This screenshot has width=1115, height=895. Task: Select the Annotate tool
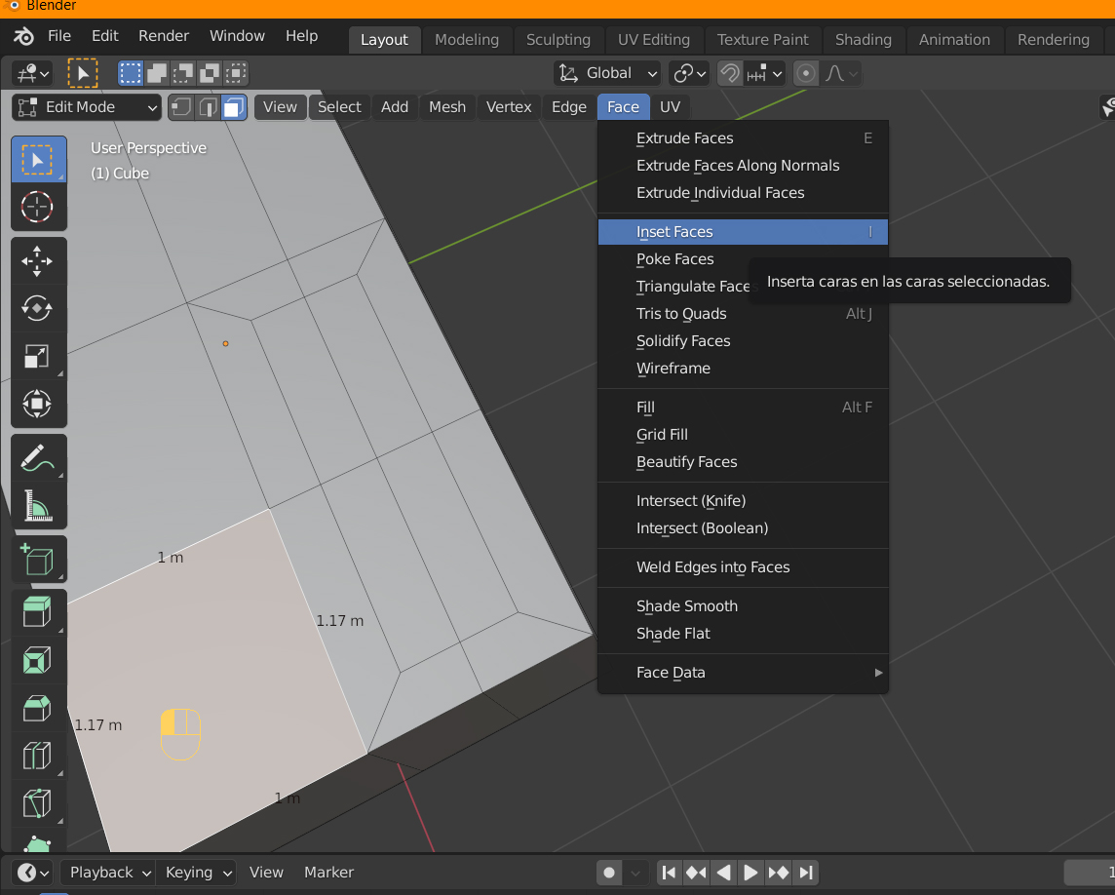(38, 458)
